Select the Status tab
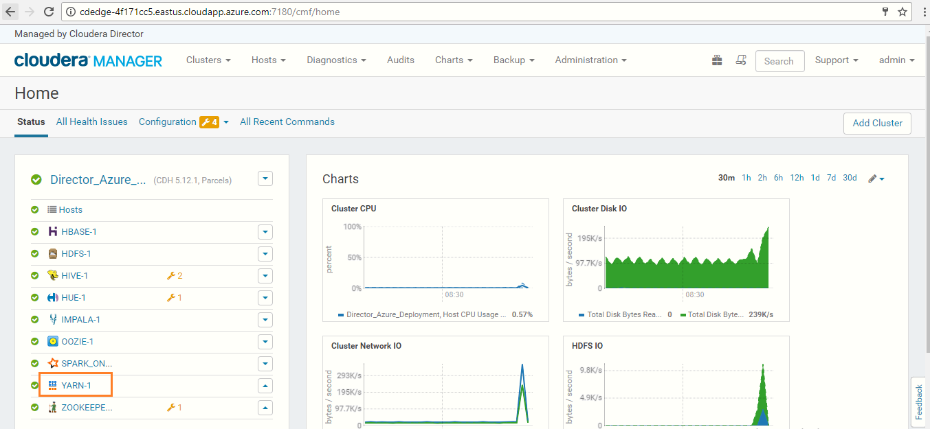The width and height of the screenshot is (930, 429). (31, 121)
